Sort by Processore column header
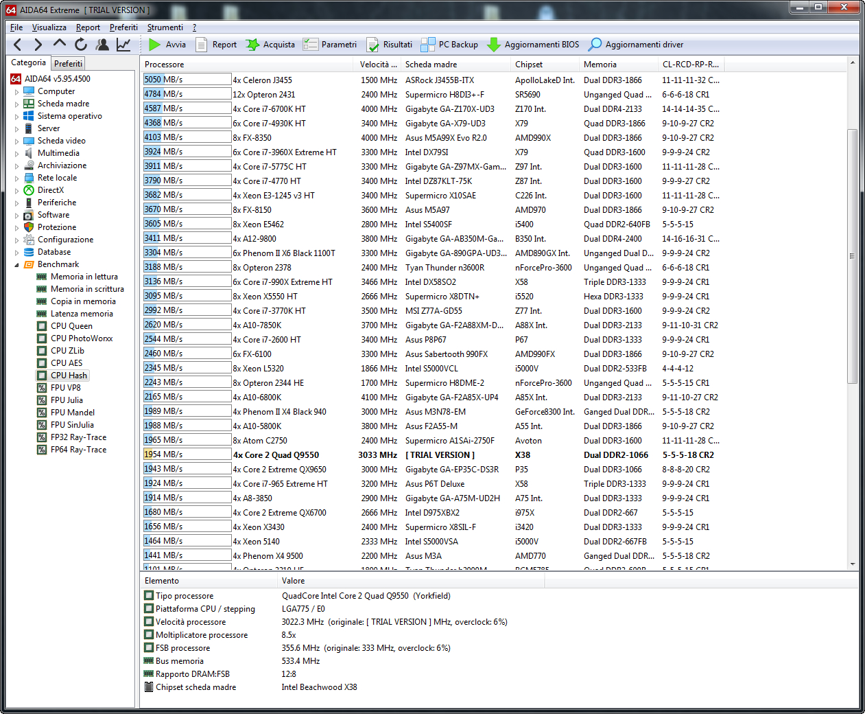This screenshot has width=865, height=714. click(247, 65)
